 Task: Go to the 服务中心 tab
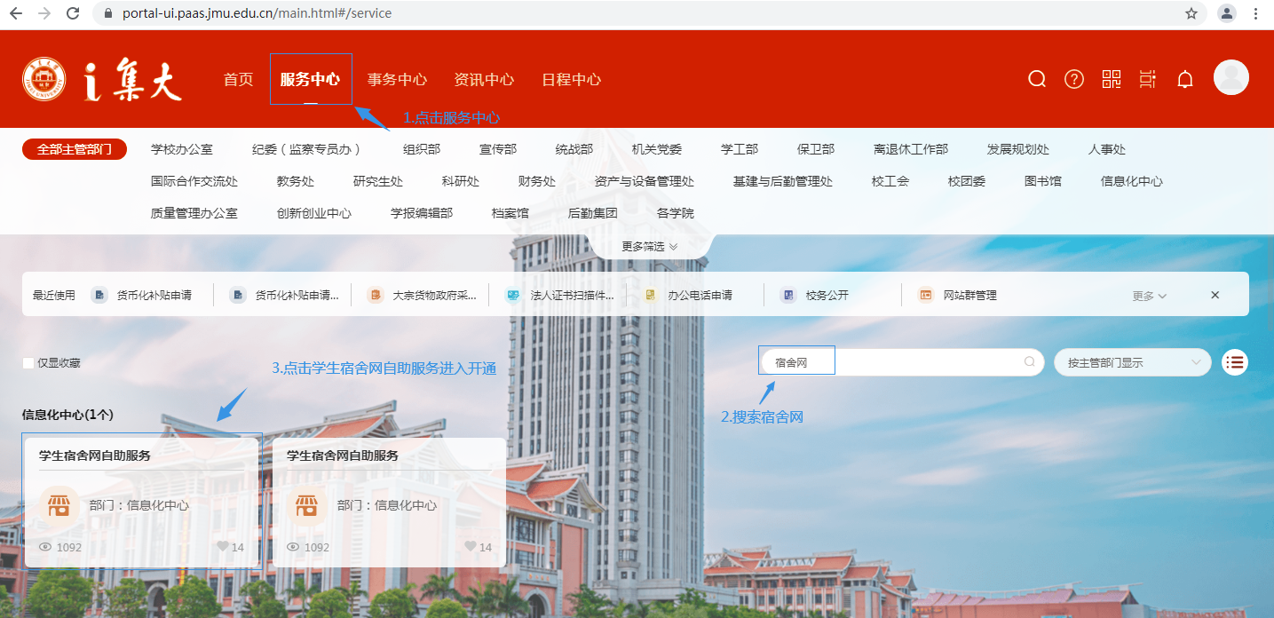[x=310, y=79]
